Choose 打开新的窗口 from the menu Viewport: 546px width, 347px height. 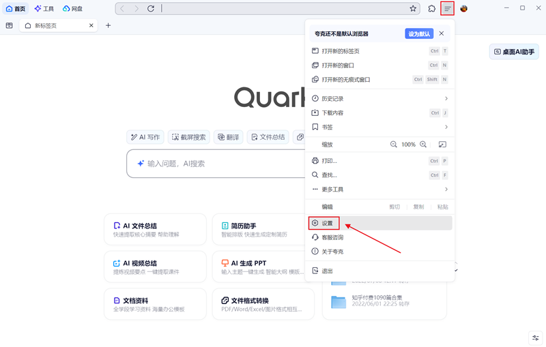[x=380, y=65]
